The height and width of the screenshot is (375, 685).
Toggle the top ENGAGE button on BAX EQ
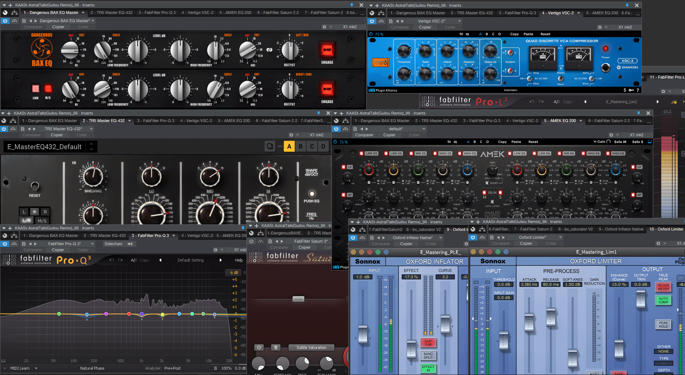[x=327, y=50]
